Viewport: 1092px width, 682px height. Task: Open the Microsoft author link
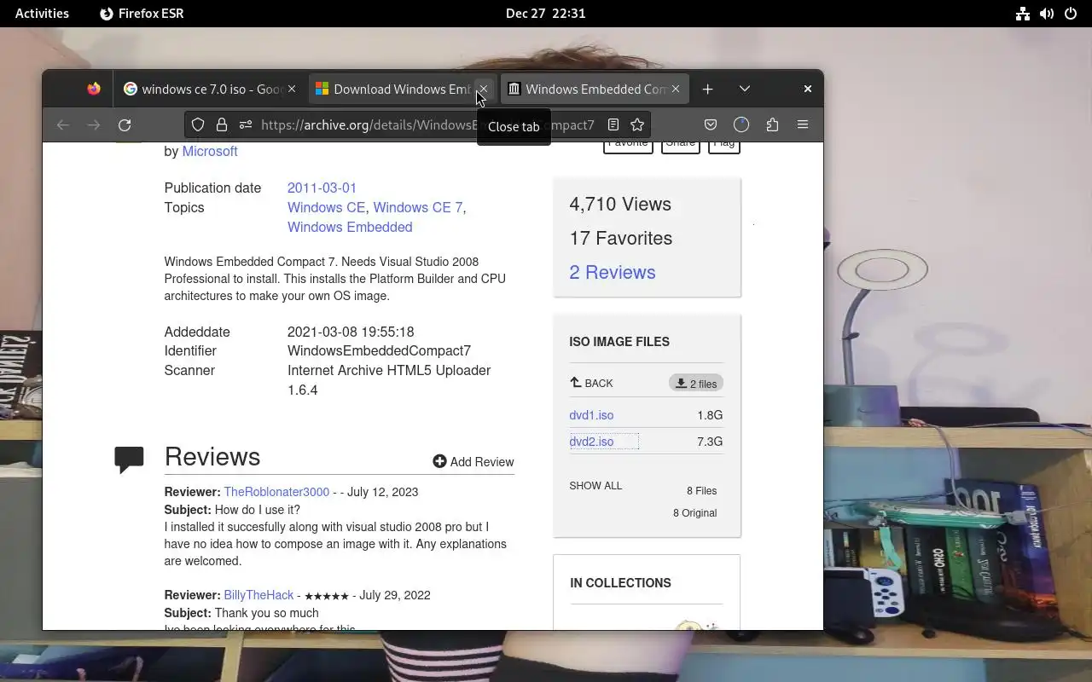pyautogui.click(x=210, y=151)
